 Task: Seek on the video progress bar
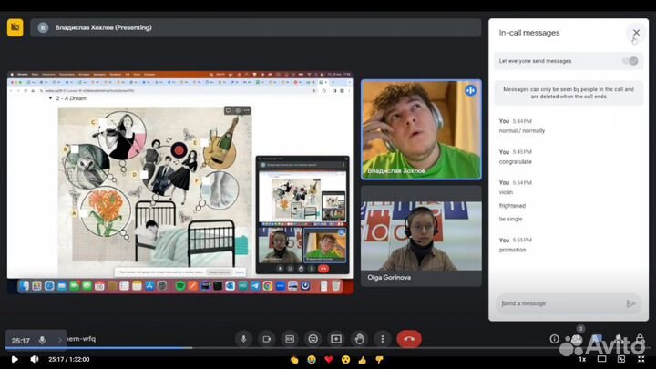[x=273, y=348]
